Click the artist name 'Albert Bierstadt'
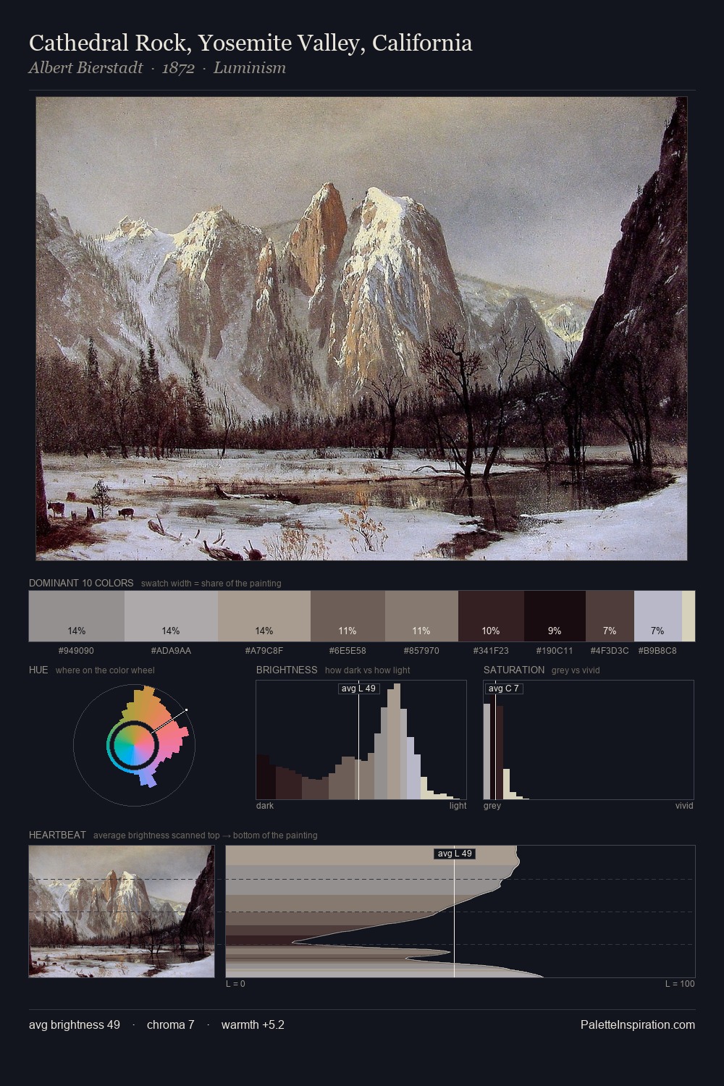Screen dimensions: 724x1086 click(x=86, y=68)
